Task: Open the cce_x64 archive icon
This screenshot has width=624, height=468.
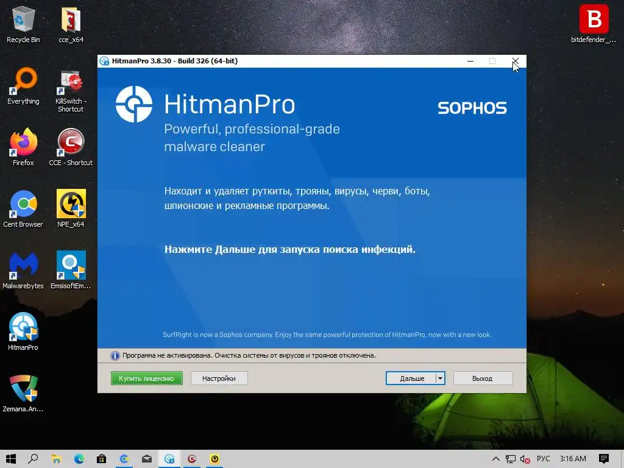Action: pyautogui.click(x=71, y=24)
